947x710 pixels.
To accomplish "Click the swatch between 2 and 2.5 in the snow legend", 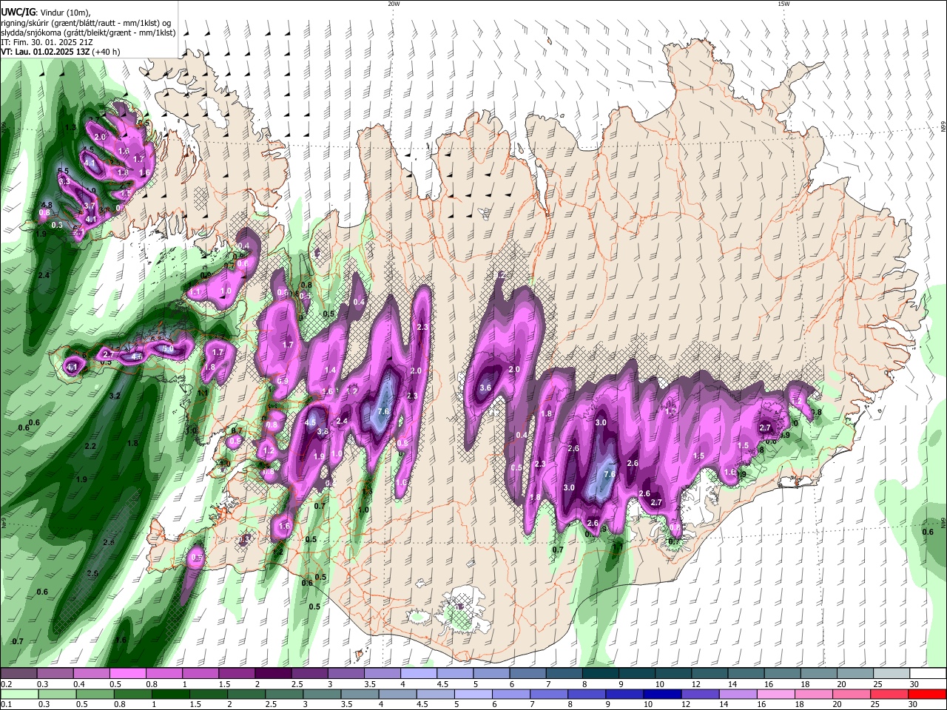I will (x=272, y=673).
